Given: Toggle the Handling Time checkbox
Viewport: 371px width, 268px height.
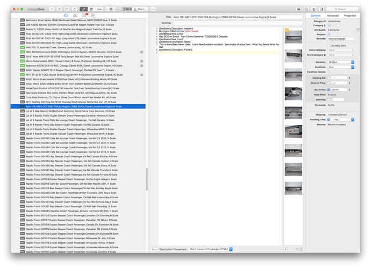Looking at the screenshot, I should (329, 120).
